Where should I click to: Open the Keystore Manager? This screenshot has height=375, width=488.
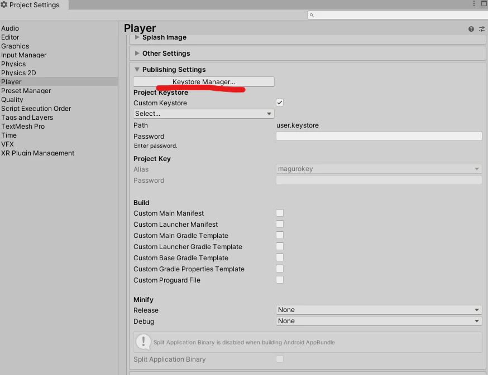coord(204,82)
